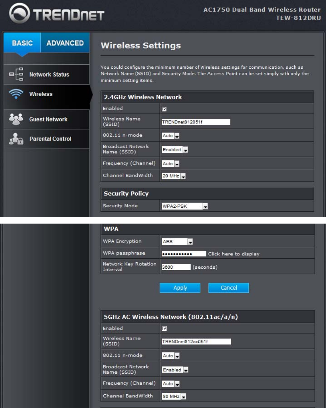The width and height of the screenshot is (326, 408).
Task: Click the 'Security Mode' label
Action: [x=120, y=205]
